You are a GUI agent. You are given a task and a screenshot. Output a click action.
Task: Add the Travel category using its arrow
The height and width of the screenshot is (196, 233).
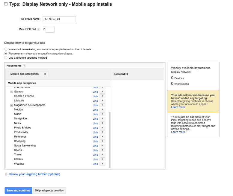[102, 155]
